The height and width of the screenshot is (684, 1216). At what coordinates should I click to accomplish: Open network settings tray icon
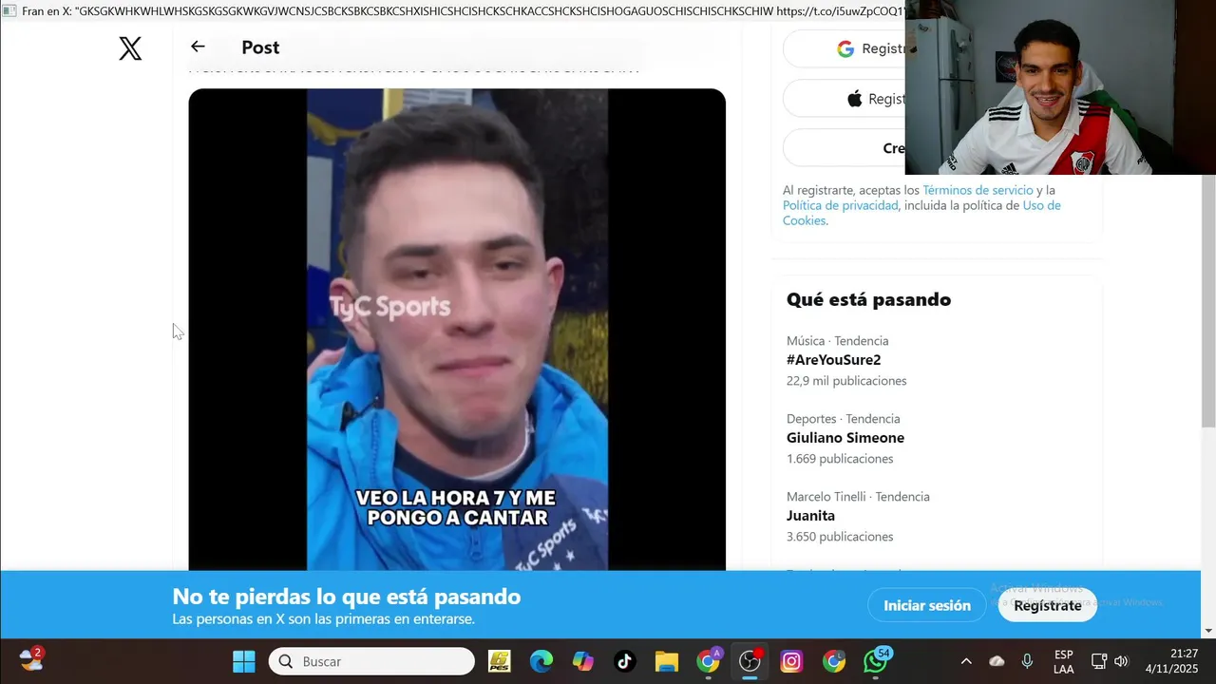pyautogui.click(x=1099, y=661)
